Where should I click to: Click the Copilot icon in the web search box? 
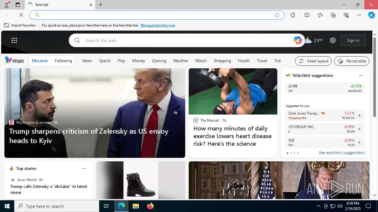click(x=298, y=40)
